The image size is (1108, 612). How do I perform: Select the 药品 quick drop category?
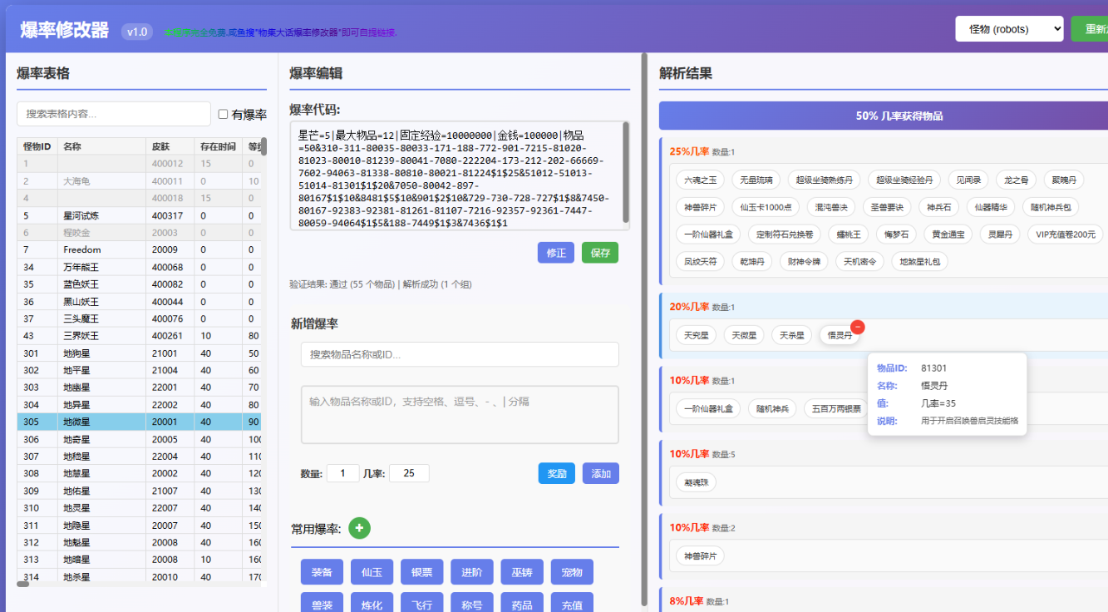522,604
